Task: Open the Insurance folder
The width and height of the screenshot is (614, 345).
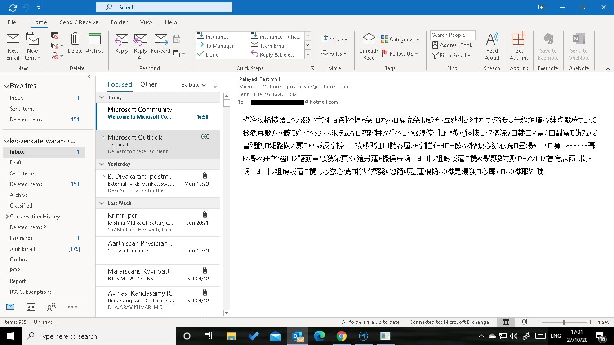Action: click(x=21, y=238)
